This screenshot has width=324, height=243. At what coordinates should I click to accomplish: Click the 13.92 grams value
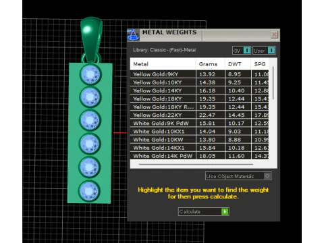(x=207, y=74)
